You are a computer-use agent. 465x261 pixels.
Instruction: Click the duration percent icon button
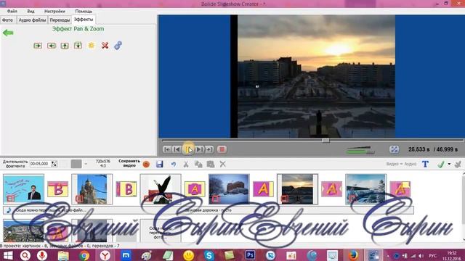pos(54,164)
